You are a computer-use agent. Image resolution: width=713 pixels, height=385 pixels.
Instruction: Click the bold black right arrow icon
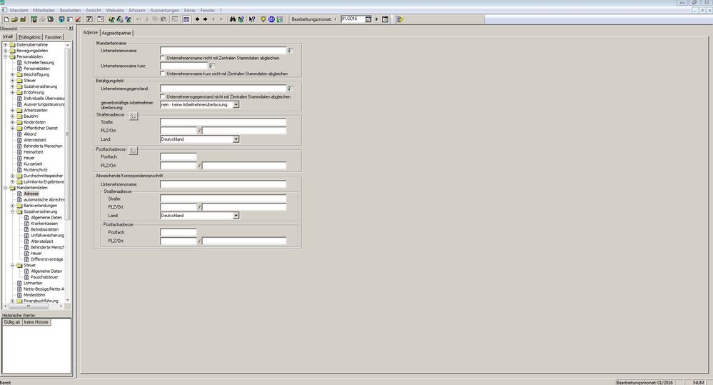click(206, 19)
